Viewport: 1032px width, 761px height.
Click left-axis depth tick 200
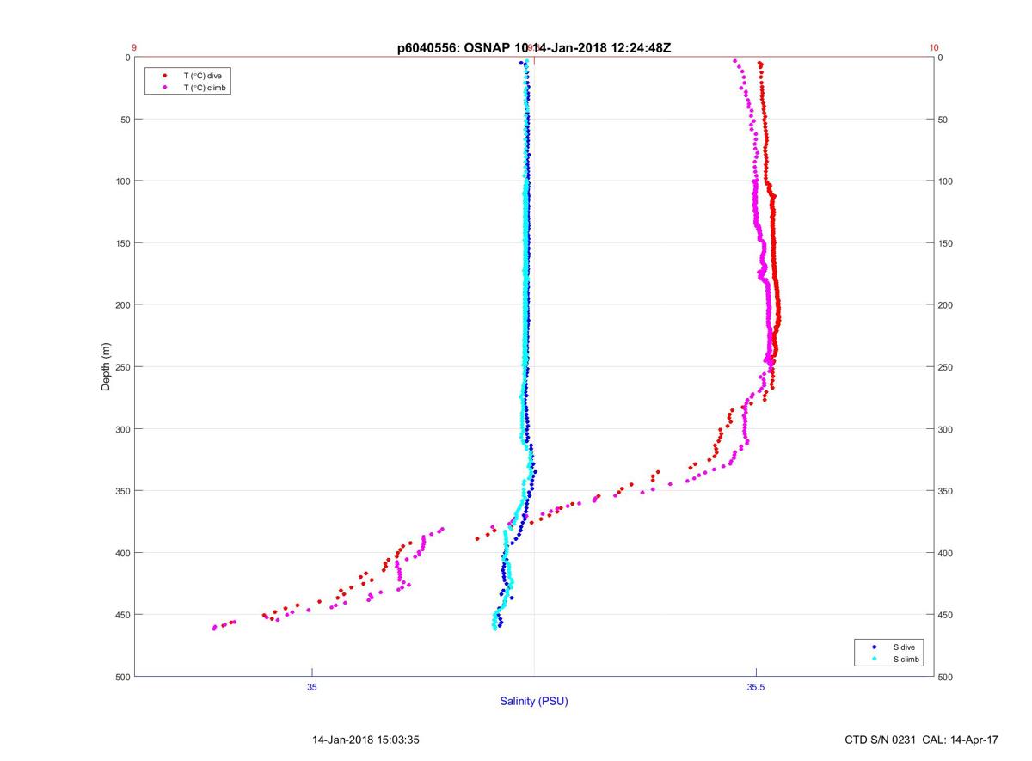point(121,305)
